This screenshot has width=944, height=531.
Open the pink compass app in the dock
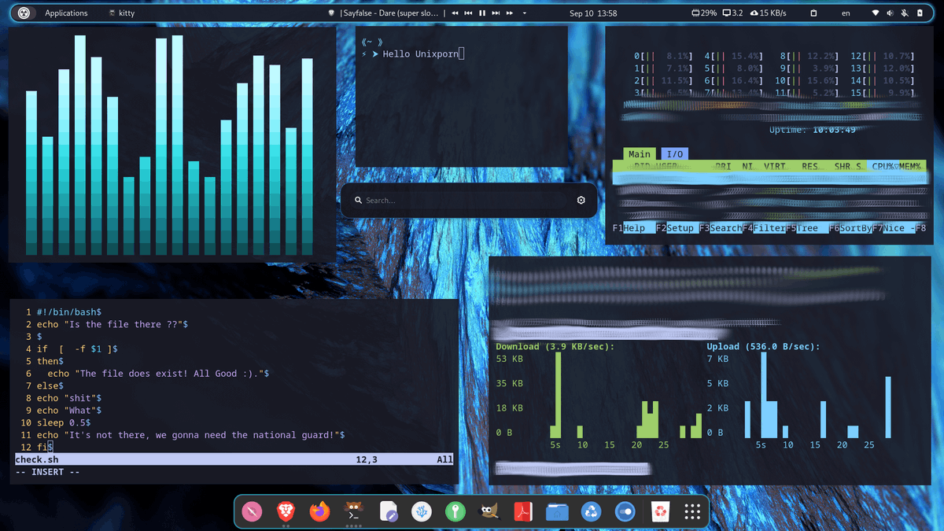pos(252,512)
